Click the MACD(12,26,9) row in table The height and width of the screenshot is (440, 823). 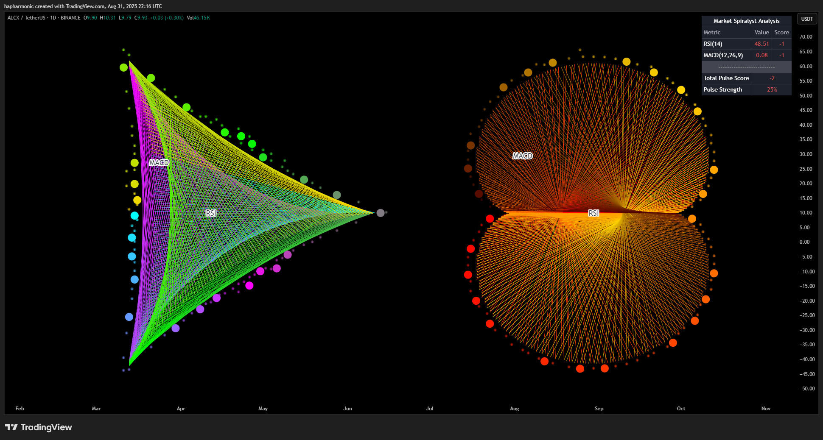coord(746,55)
